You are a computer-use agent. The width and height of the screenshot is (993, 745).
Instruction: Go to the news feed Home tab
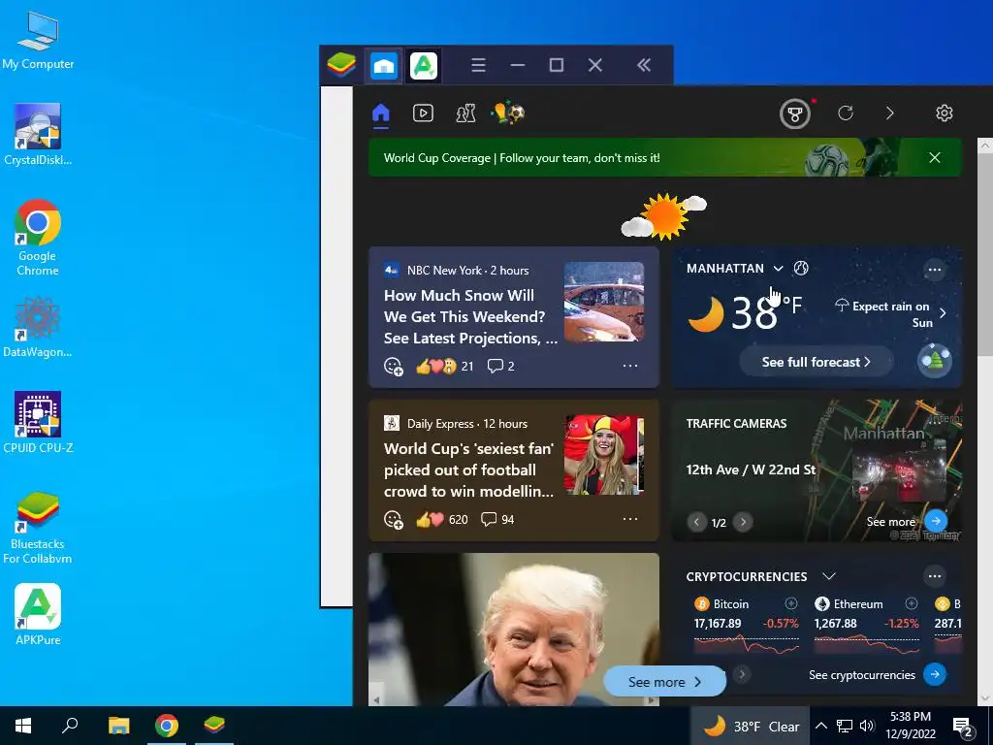point(380,113)
